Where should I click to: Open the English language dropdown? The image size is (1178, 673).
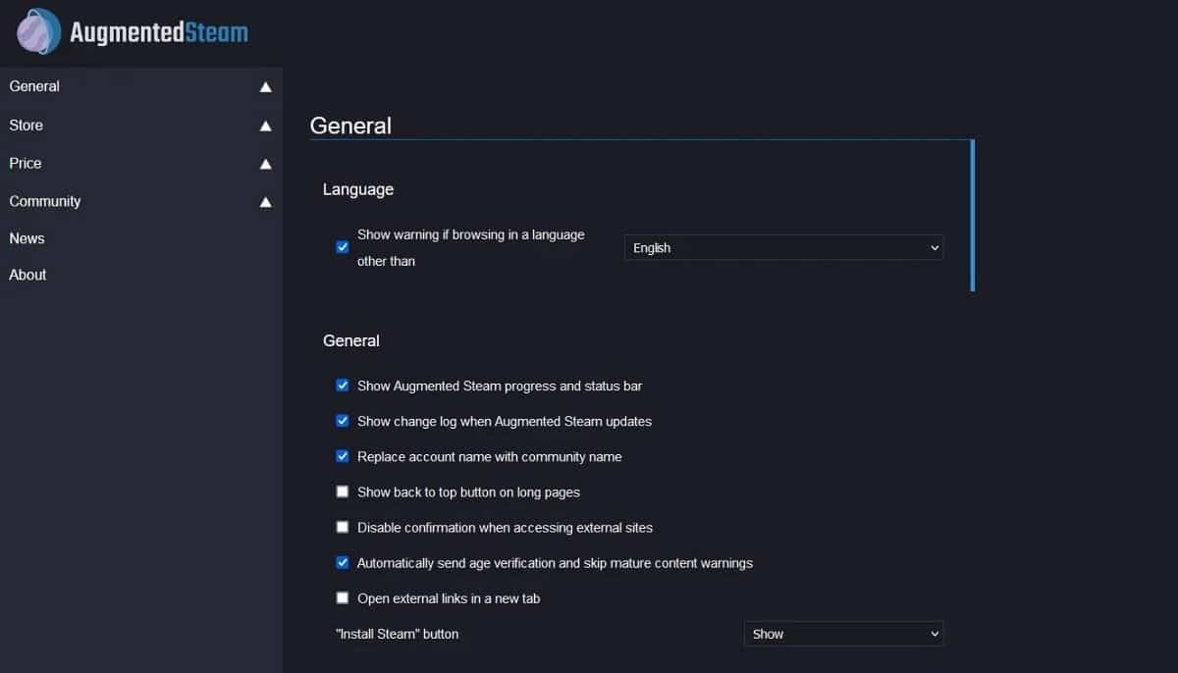(782, 247)
